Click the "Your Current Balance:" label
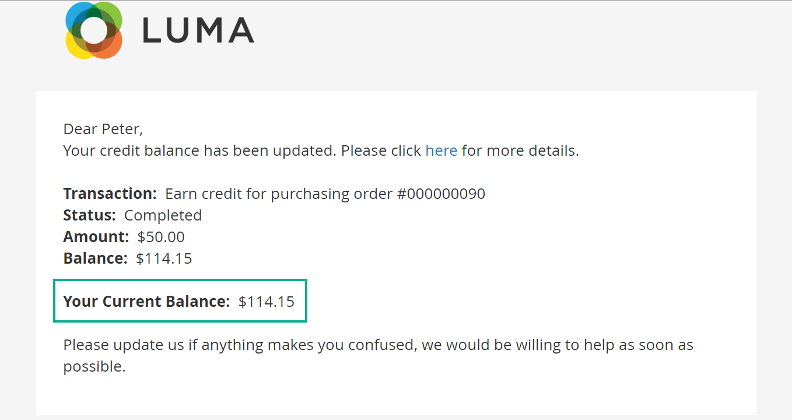The height and width of the screenshot is (420, 792). [146, 302]
